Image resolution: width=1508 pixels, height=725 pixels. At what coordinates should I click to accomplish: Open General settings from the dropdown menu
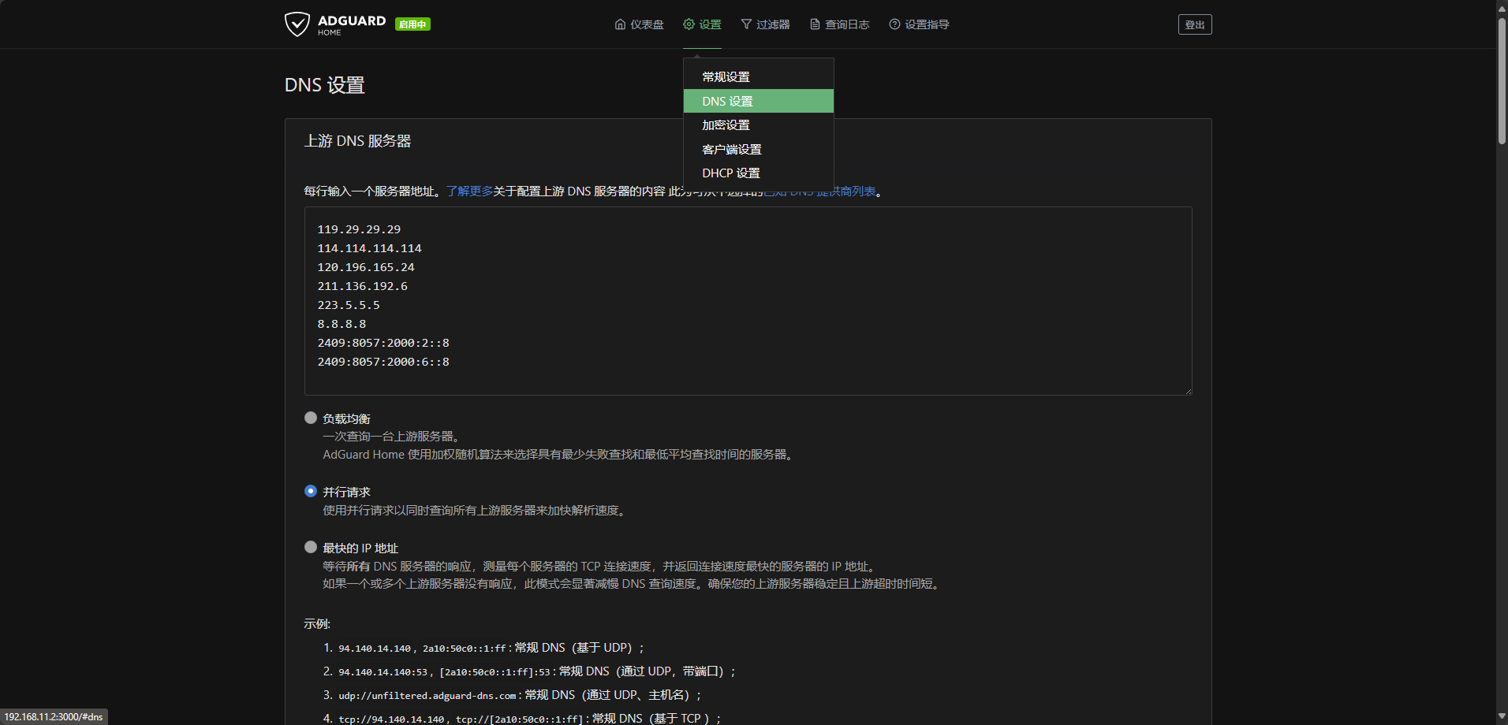coord(726,76)
